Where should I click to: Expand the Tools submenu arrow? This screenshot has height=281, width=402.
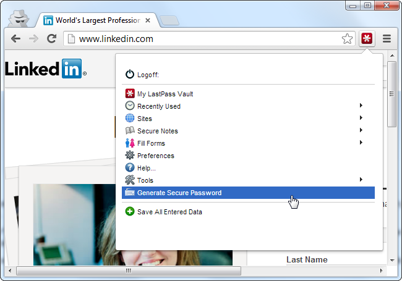[x=361, y=179]
